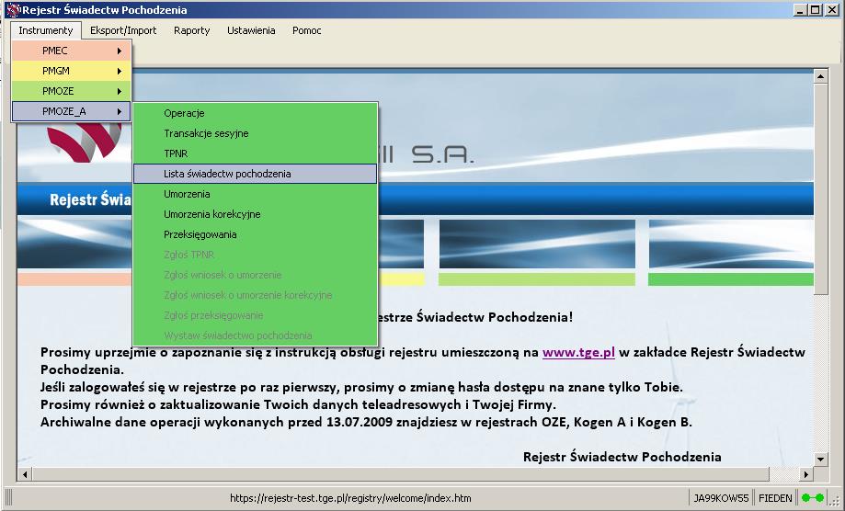845x511 pixels.
Task: Expand the PMOZE_A submenu
Action: pos(71,111)
